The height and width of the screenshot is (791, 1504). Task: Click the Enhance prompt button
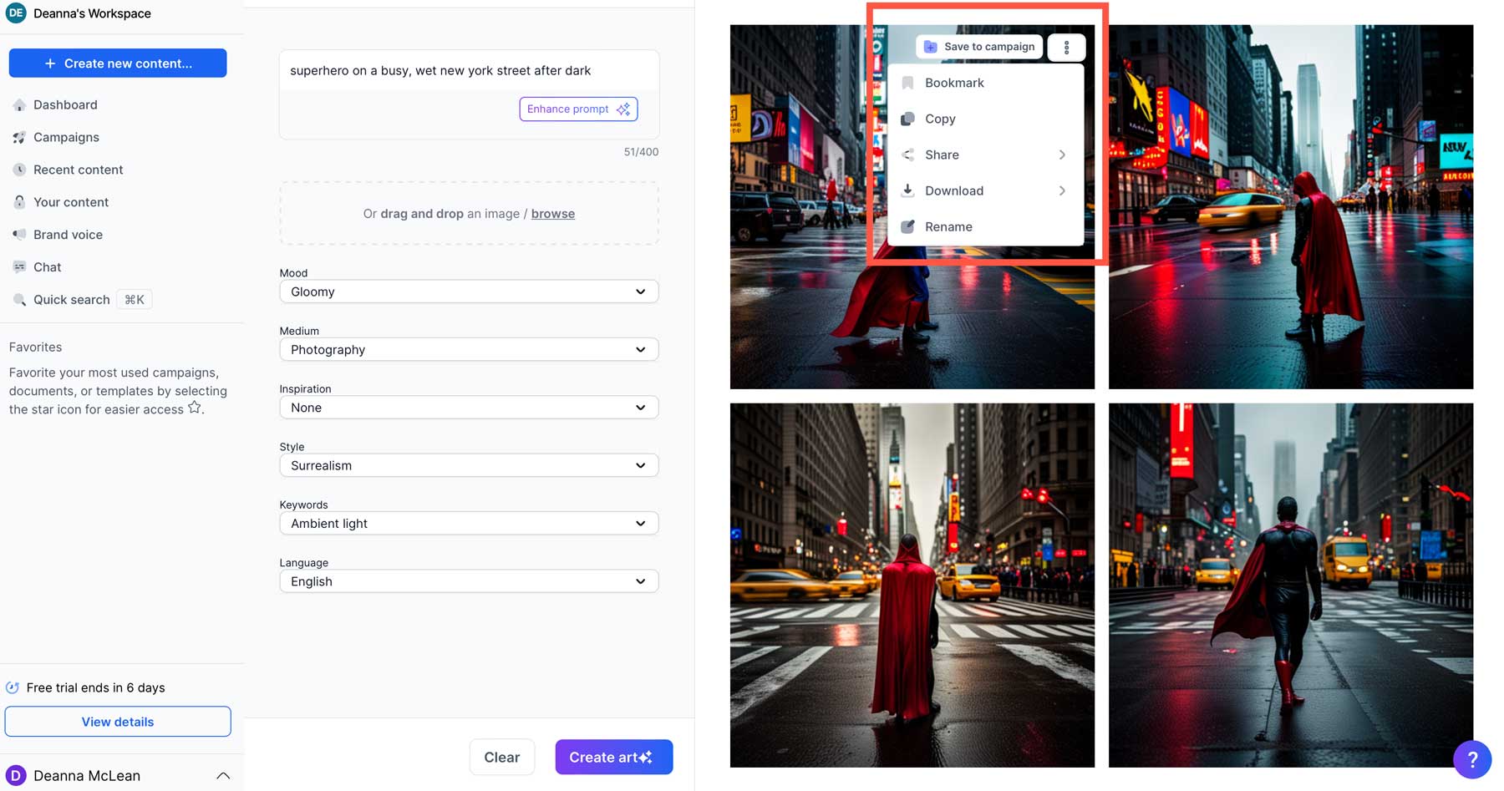[x=578, y=109]
